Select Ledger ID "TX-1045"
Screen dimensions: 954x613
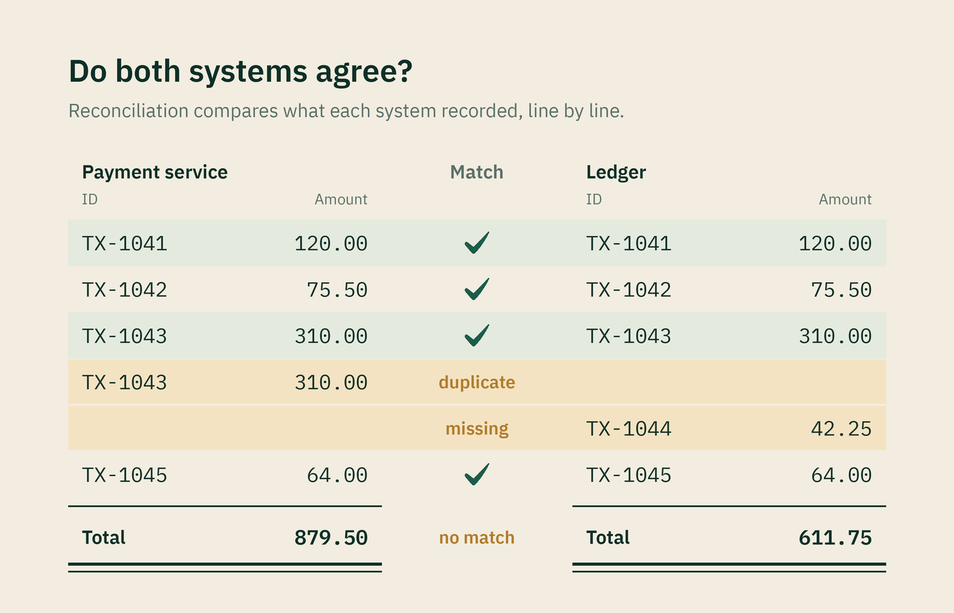(629, 475)
